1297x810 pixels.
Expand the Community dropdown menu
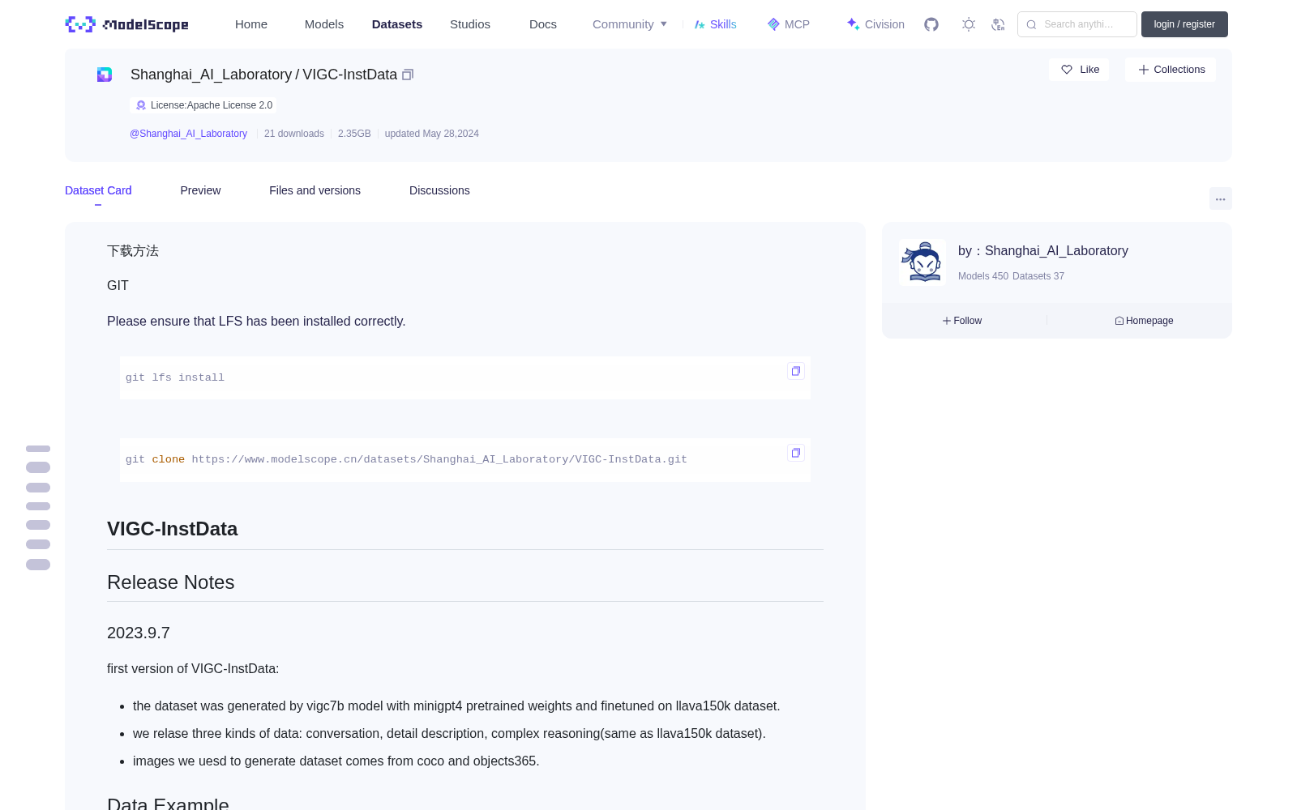[x=630, y=24]
